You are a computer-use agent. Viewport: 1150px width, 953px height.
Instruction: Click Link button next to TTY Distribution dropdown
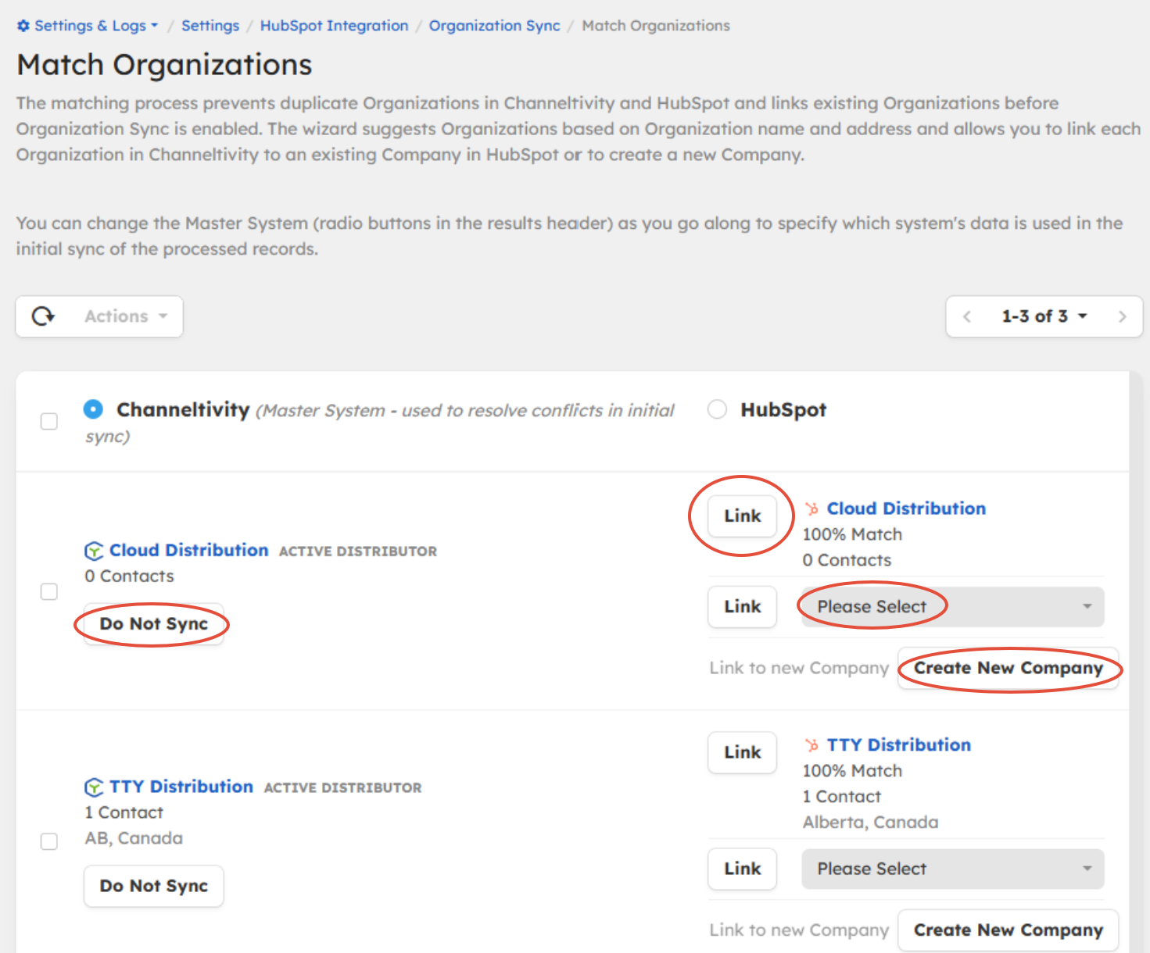point(742,869)
